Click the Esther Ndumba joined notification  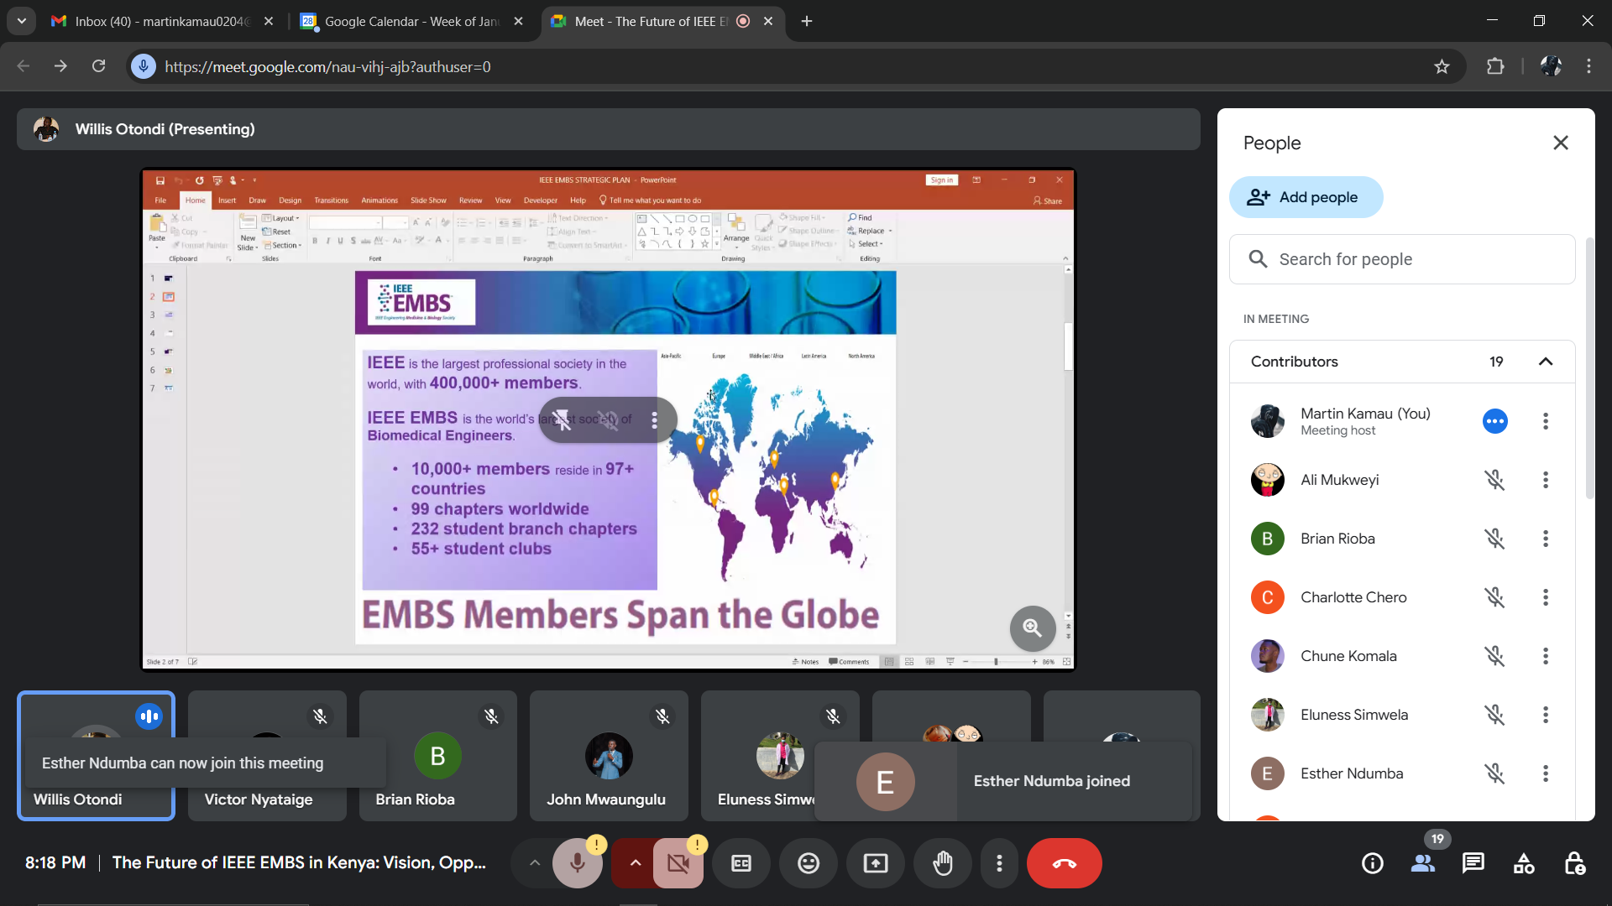(x=1003, y=781)
